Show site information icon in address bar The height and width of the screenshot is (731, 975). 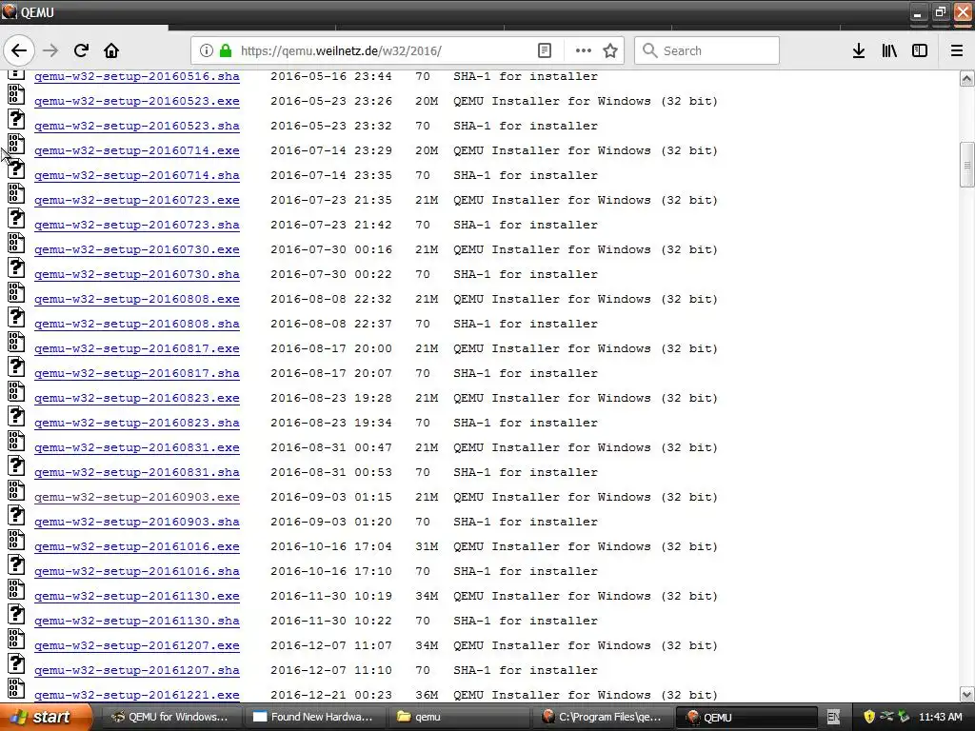pos(206,51)
